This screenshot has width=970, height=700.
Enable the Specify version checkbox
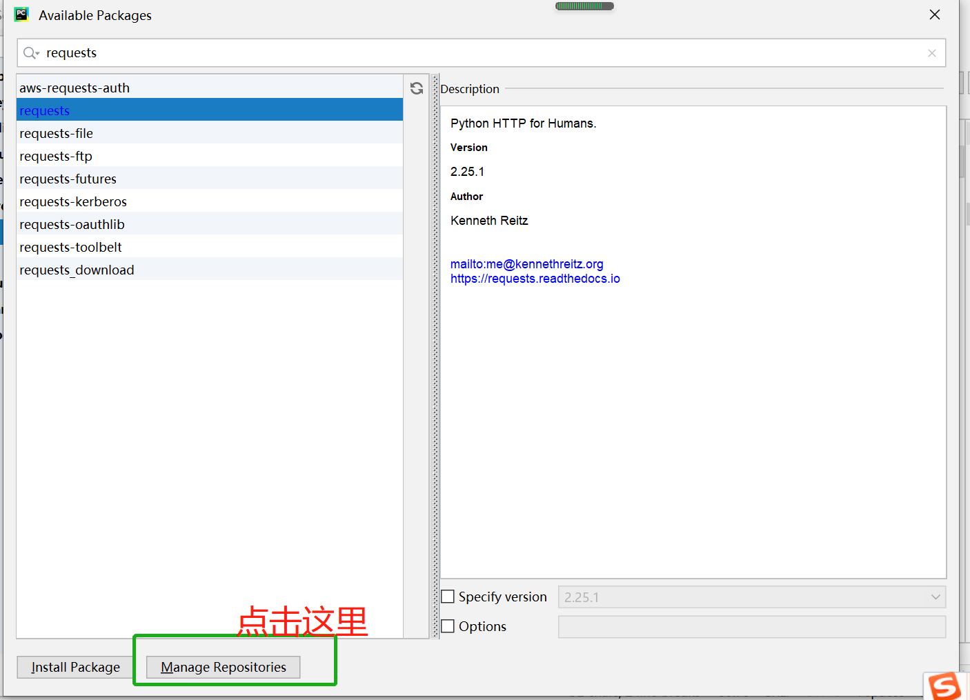(448, 597)
